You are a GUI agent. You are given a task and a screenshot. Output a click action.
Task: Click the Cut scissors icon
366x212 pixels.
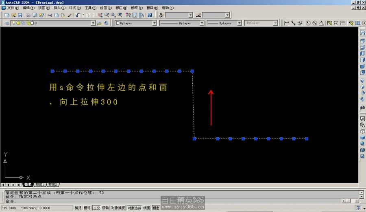(50, 15)
